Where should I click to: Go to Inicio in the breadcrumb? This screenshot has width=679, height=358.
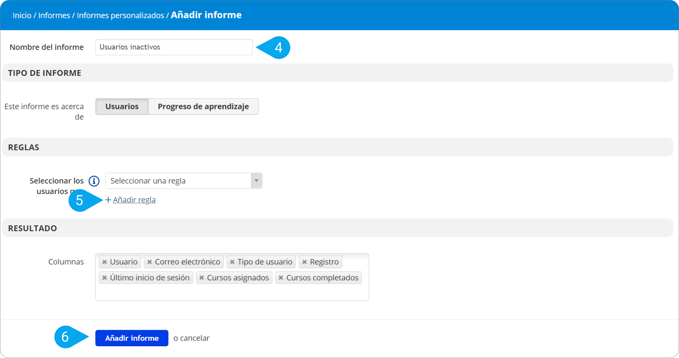pyautogui.click(x=22, y=15)
